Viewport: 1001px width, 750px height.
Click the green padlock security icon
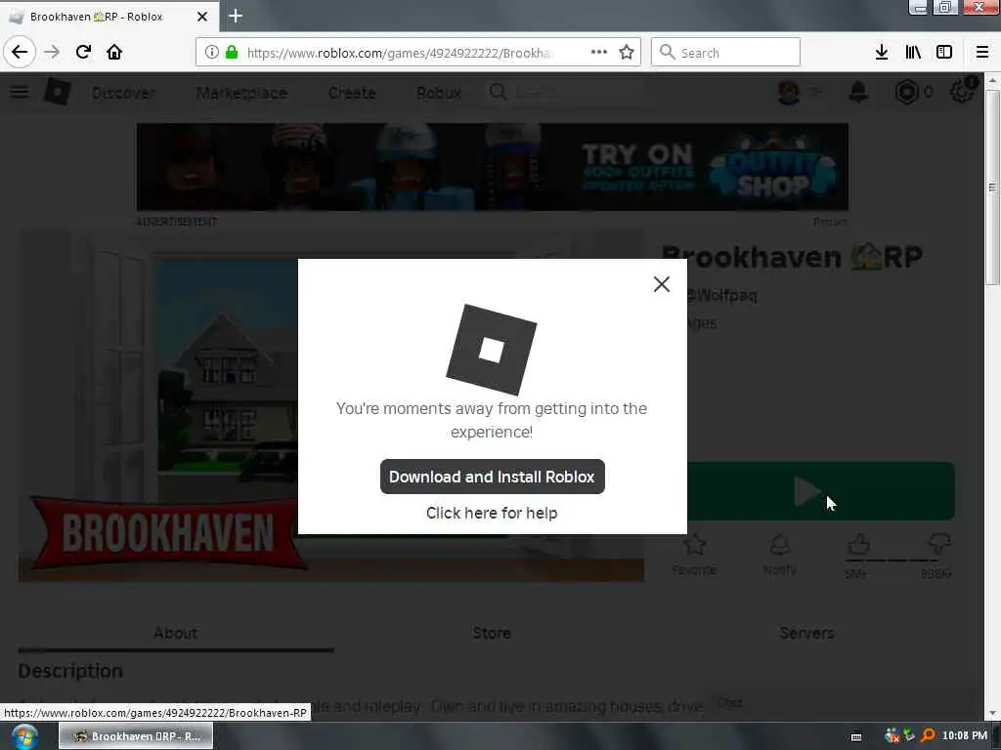pos(232,53)
